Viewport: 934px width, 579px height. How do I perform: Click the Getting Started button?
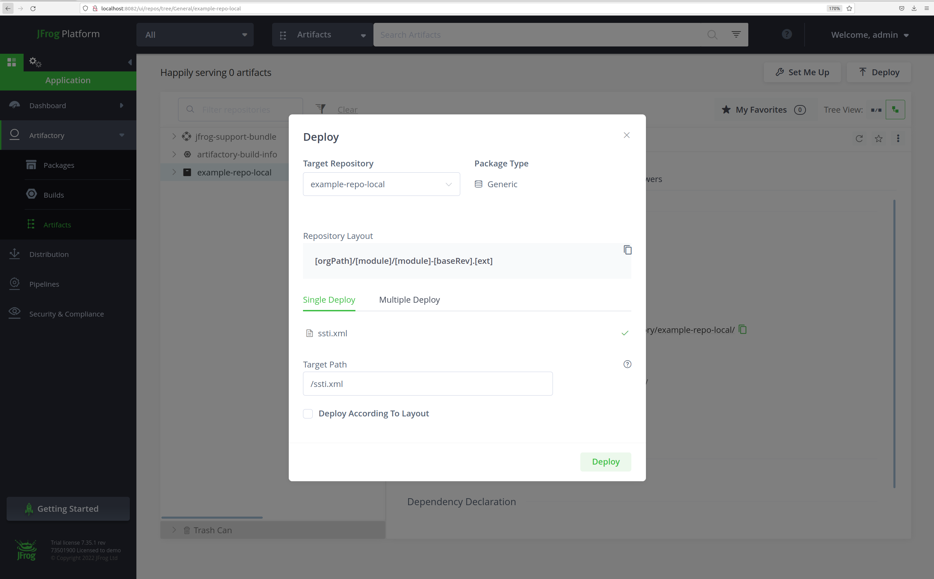(x=68, y=509)
